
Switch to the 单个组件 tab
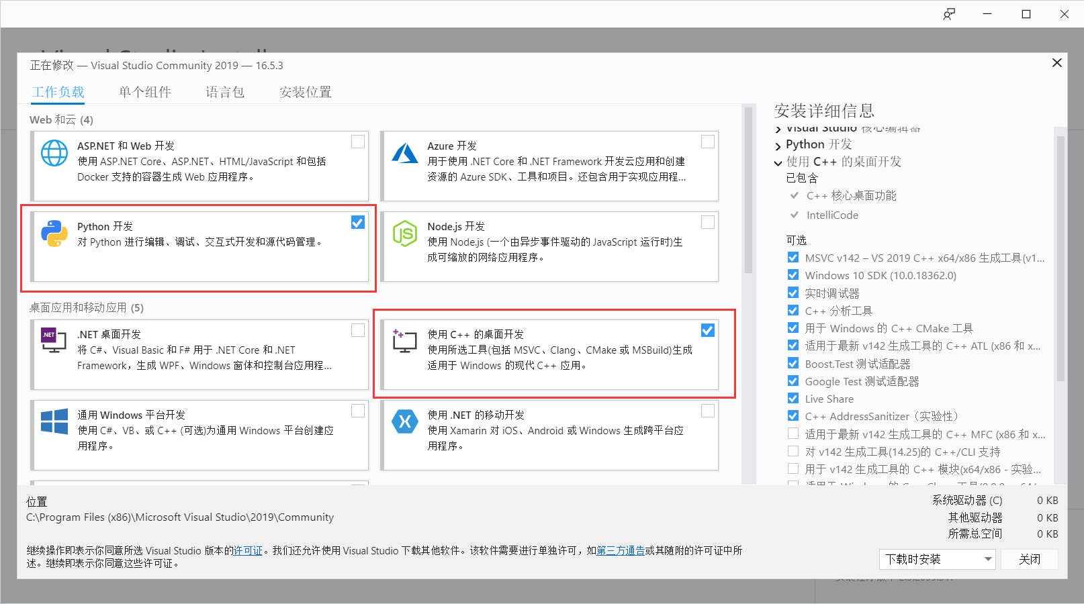click(x=144, y=92)
